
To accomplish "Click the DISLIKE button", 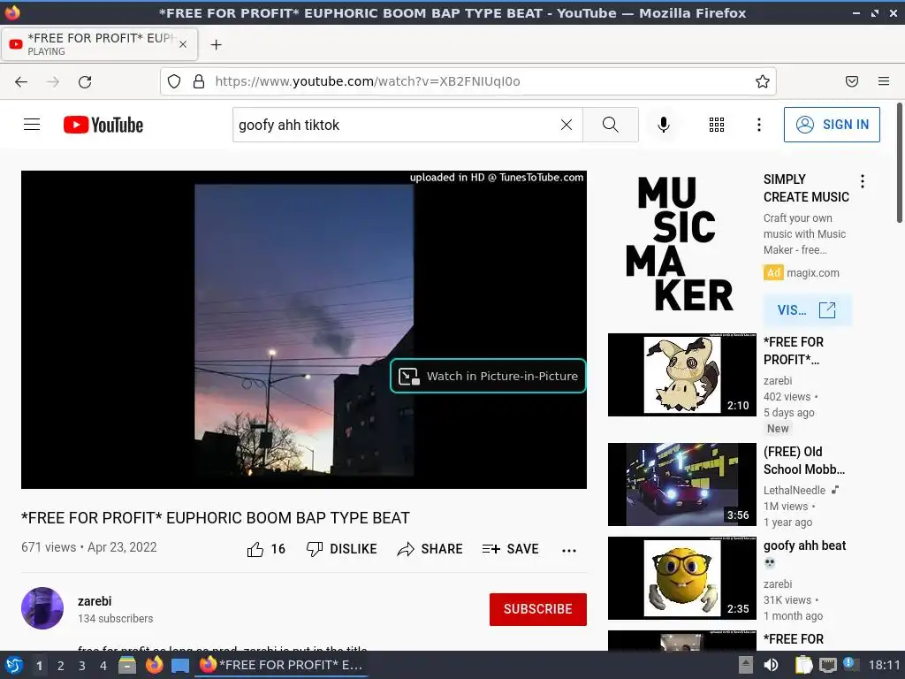I will [342, 549].
